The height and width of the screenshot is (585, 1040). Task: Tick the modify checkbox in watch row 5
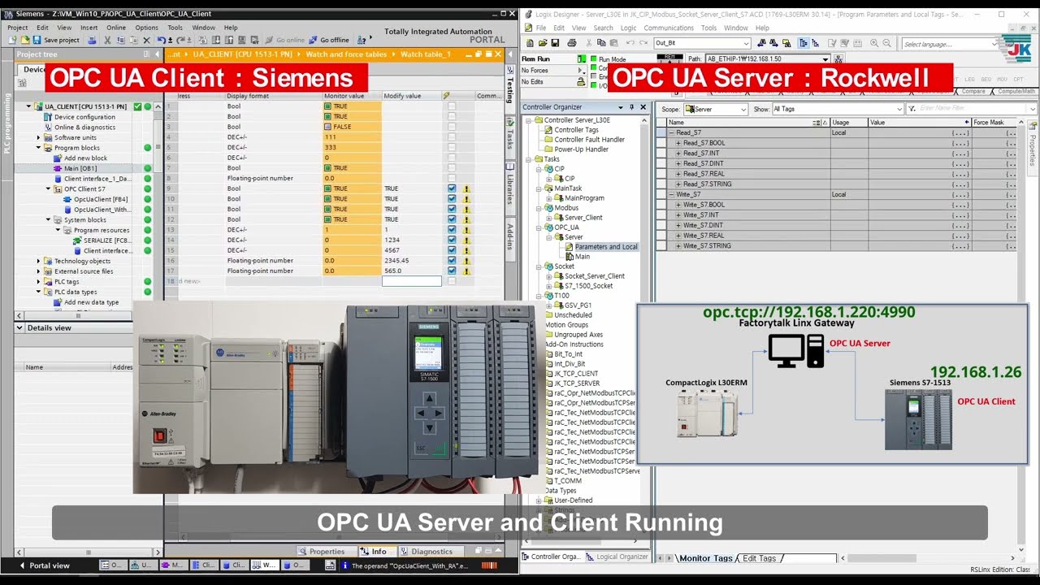coord(452,148)
